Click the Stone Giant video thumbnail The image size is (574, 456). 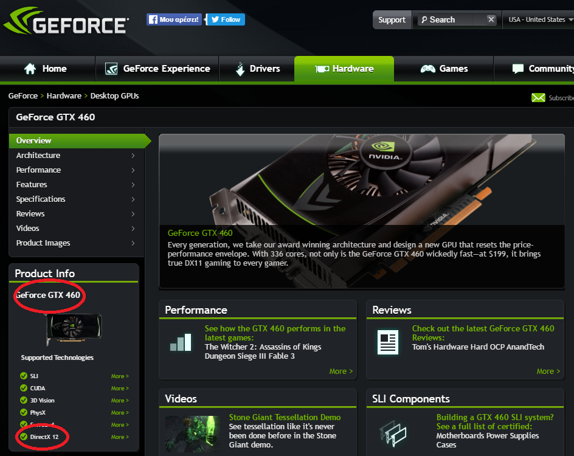193,434
